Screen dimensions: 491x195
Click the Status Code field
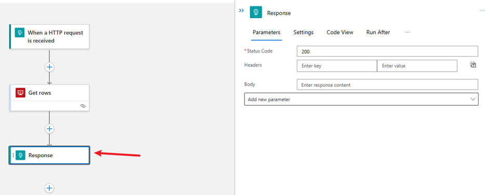[387, 51]
